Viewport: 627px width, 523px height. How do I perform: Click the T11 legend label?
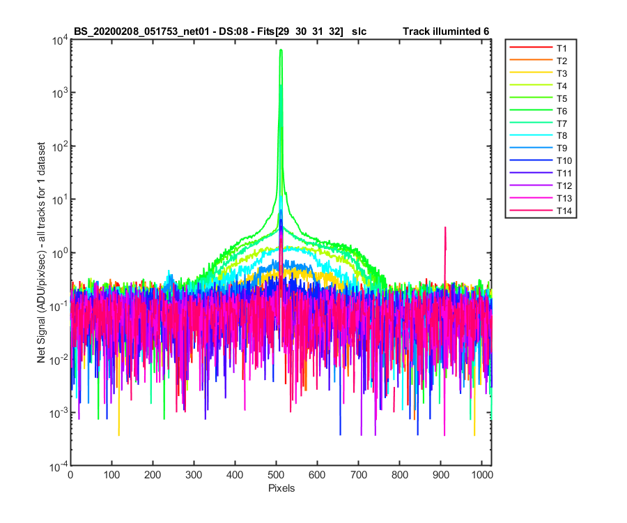[x=564, y=173]
